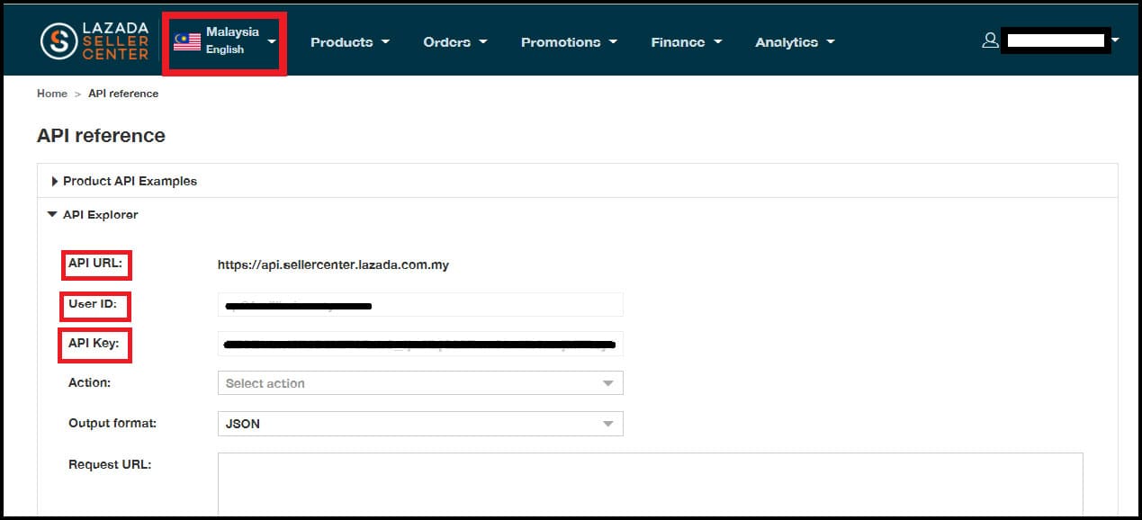This screenshot has width=1142, height=520.
Task: Open the Malaysia English country selector
Action: (225, 41)
